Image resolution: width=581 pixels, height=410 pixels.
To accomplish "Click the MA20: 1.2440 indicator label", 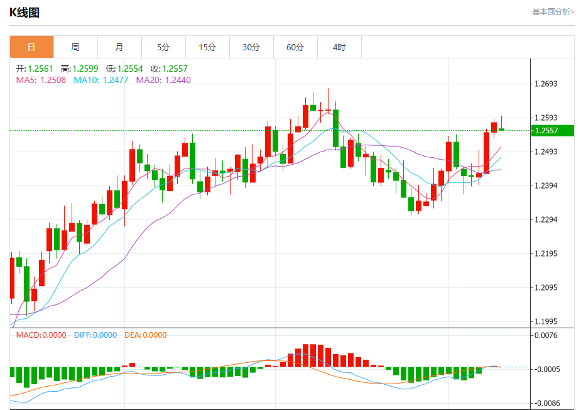I will [x=163, y=80].
